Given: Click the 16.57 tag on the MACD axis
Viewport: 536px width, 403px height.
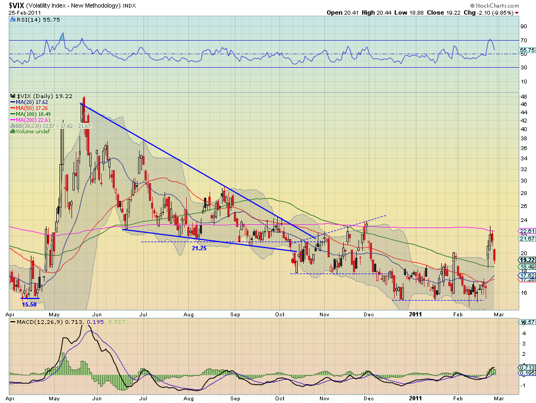Looking at the screenshot, I should point(527,322).
